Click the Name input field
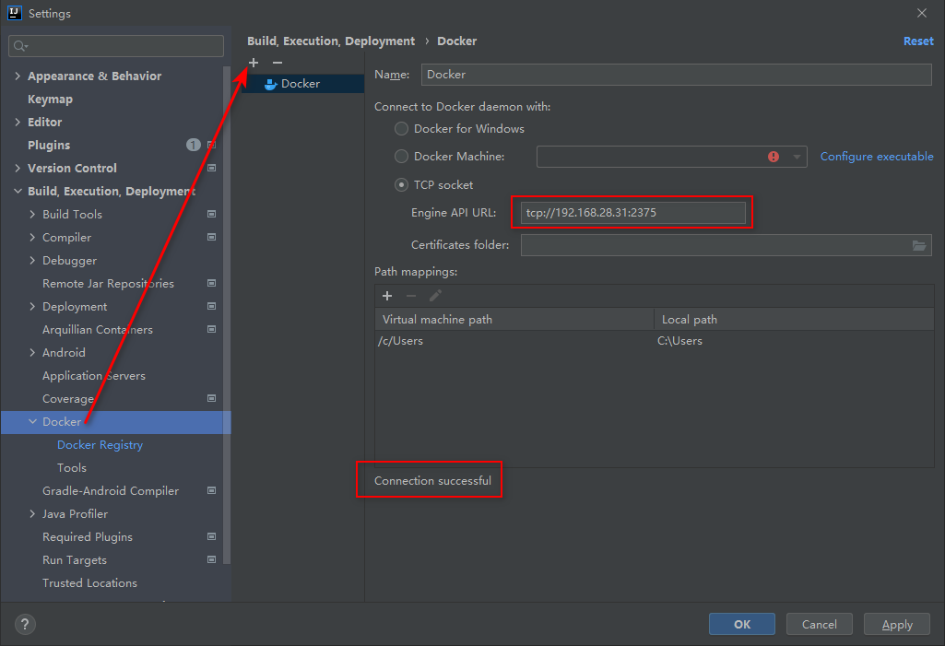The width and height of the screenshot is (945, 646). click(676, 74)
